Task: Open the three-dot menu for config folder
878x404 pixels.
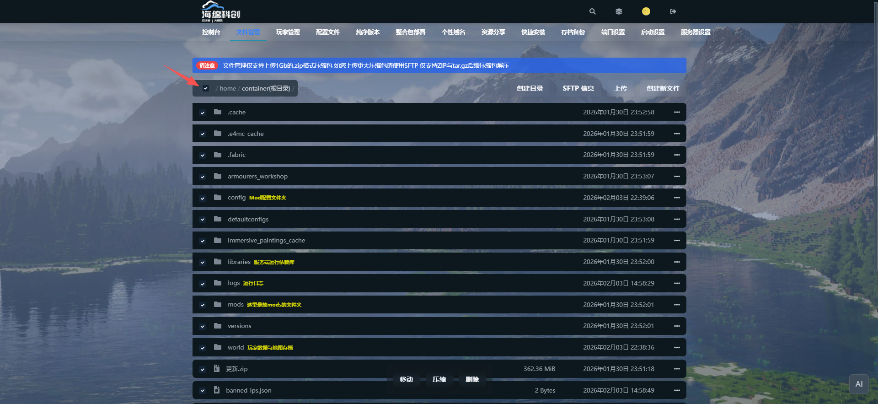Action: (677, 198)
